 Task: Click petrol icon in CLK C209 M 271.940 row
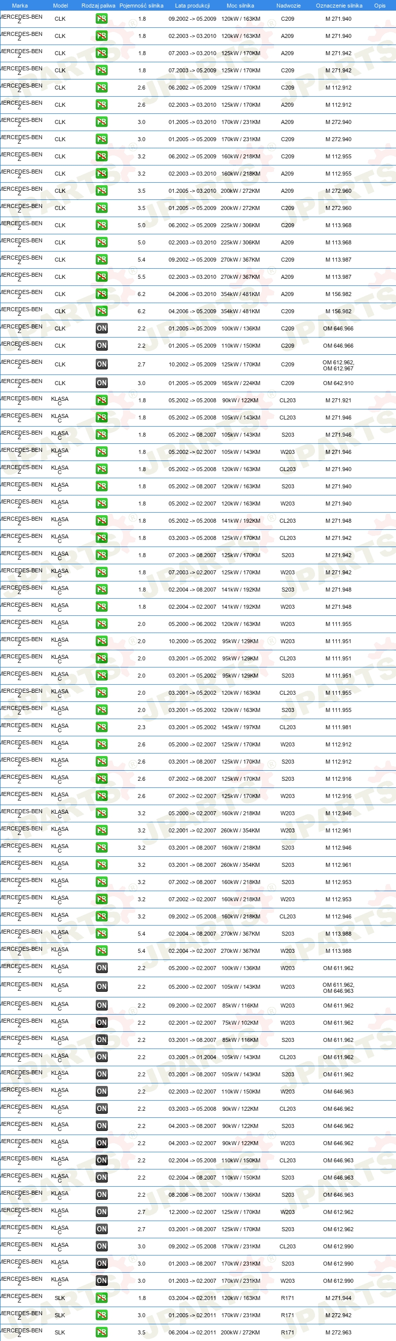[x=102, y=19]
